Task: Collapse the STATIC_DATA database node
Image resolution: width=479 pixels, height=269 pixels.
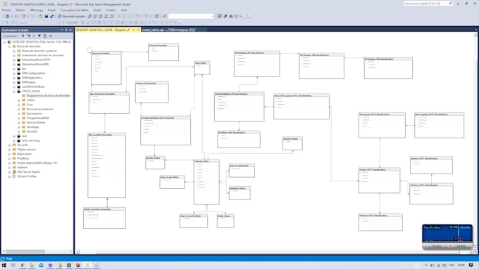Action: point(14,91)
